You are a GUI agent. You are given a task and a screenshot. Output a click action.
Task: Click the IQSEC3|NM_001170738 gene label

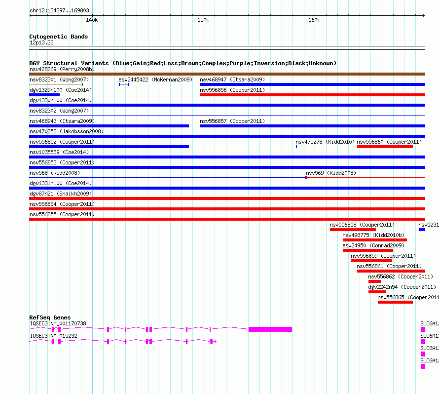coord(58,323)
